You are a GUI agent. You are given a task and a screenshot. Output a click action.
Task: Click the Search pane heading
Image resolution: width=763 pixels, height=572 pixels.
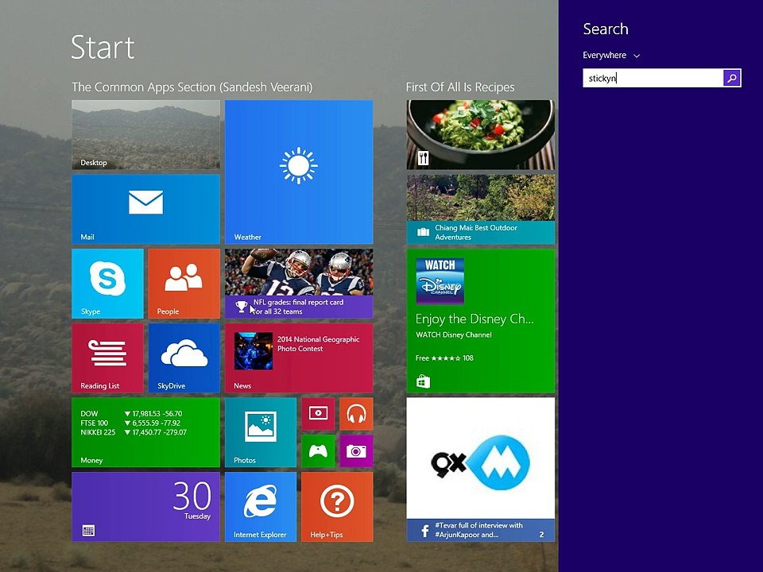606,29
